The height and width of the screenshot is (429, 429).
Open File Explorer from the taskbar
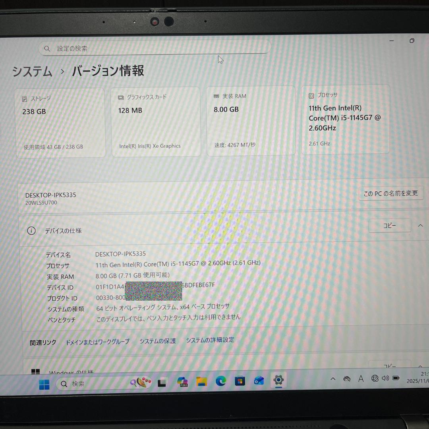click(x=201, y=382)
